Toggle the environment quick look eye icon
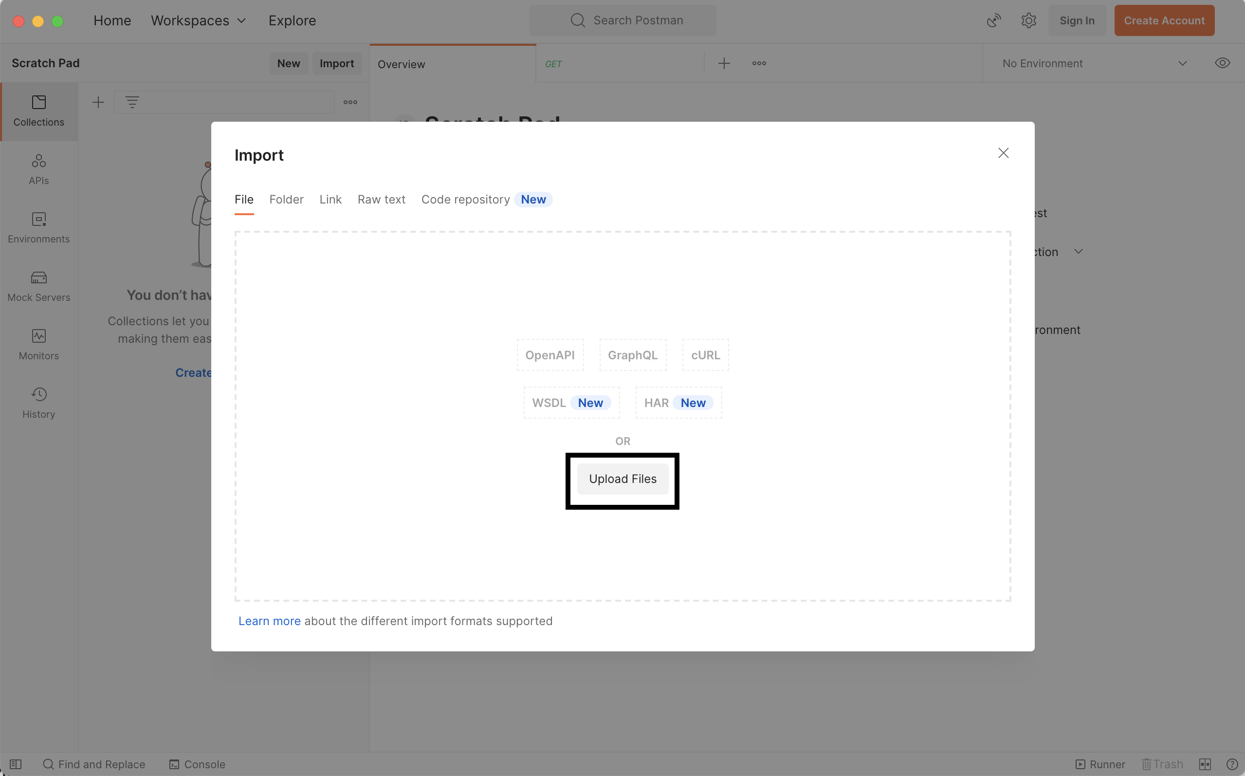The image size is (1245, 776). pyautogui.click(x=1223, y=63)
